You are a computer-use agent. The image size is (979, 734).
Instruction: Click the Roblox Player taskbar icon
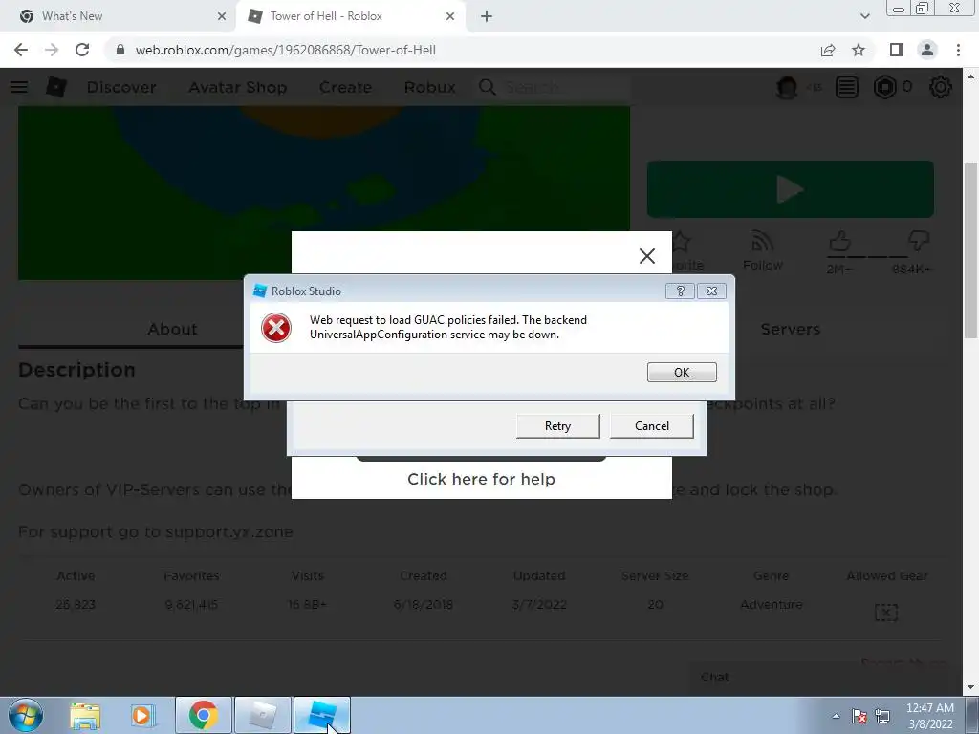(263, 715)
